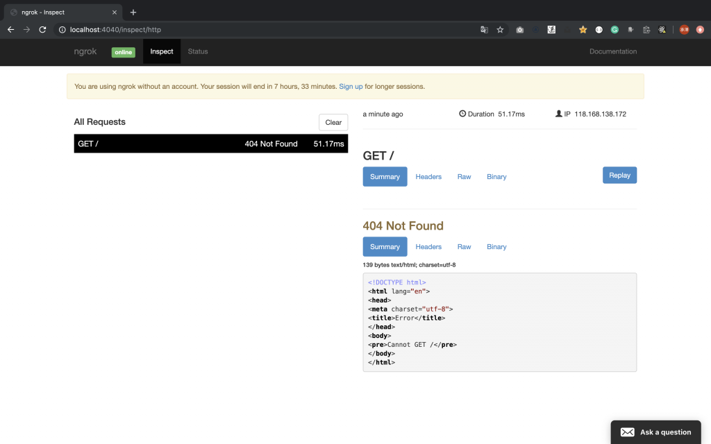711x444 pixels.
Task: Open the Status nav tab
Action: click(198, 51)
